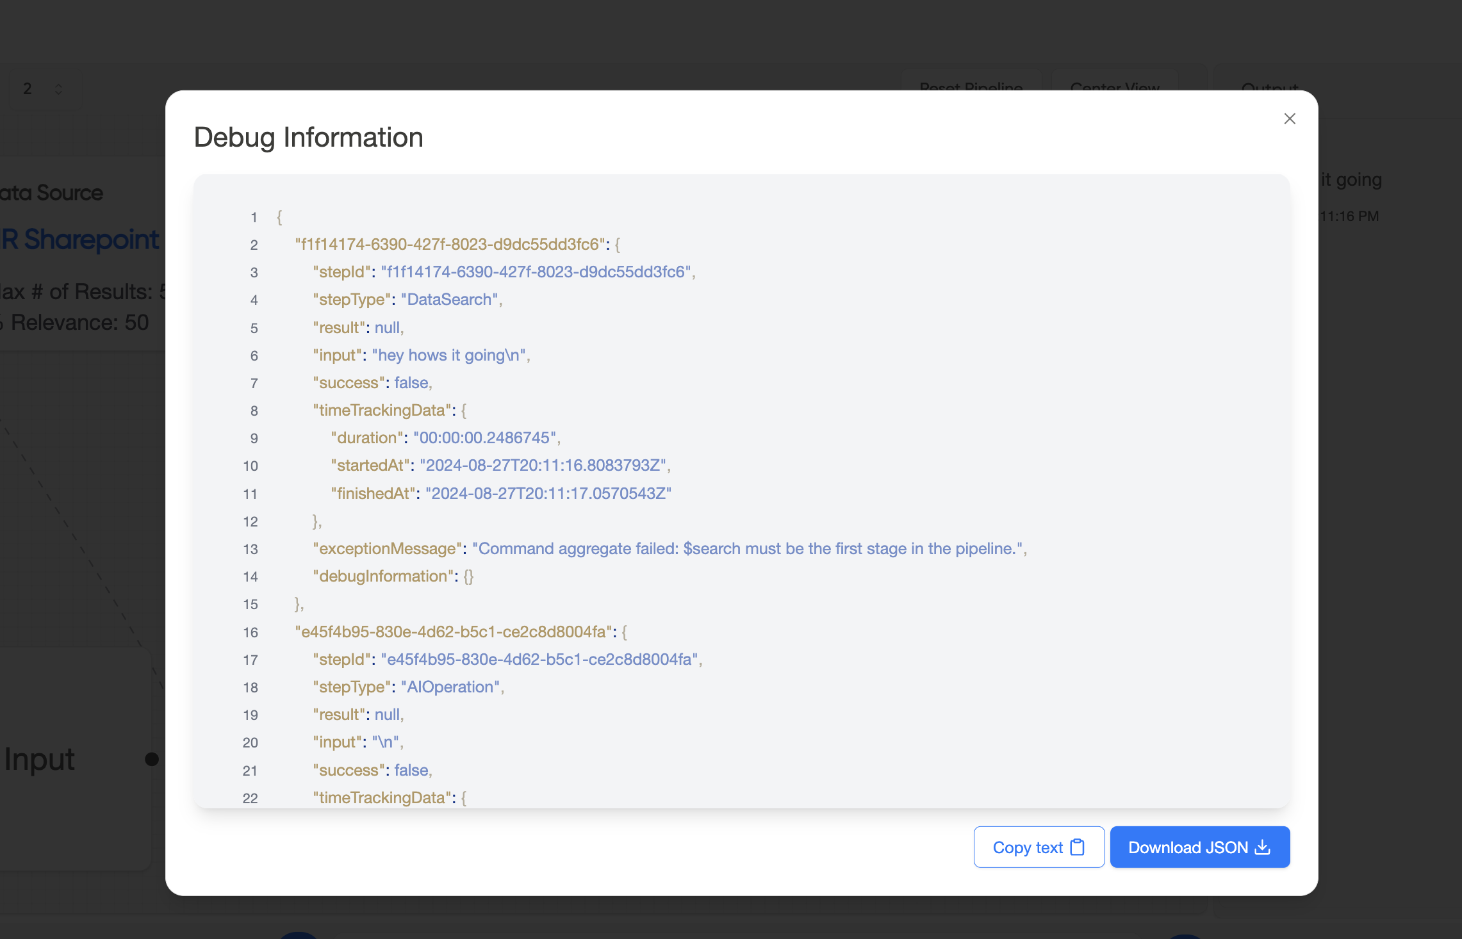
Task: Click the "debugInformation" key on line 14
Action: pyautogui.click(x=383, y=576)
